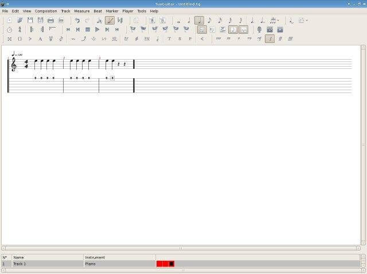The height and width of the screenshot is (274, 367).
Task: Stop playback
Action: [88, 29]
